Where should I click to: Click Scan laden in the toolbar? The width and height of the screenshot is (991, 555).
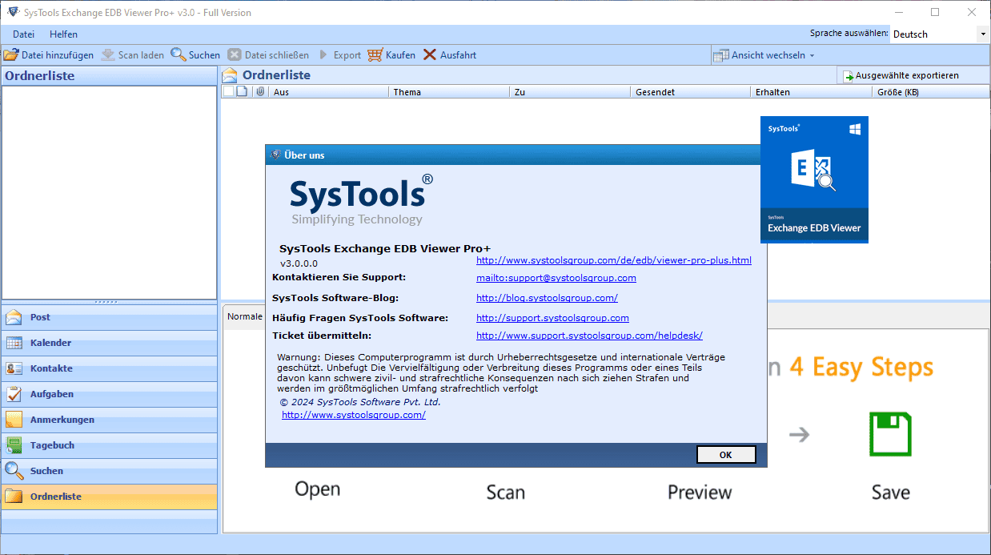click(x=133, y=55)
